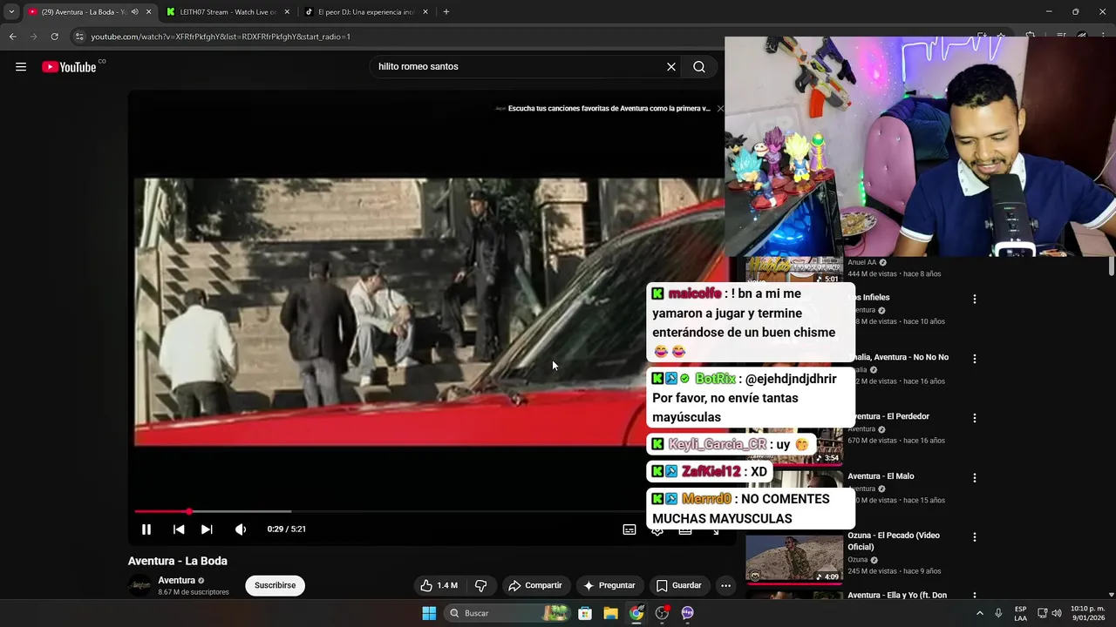Open the purple chat app taskbar icon

click(687, 613)
